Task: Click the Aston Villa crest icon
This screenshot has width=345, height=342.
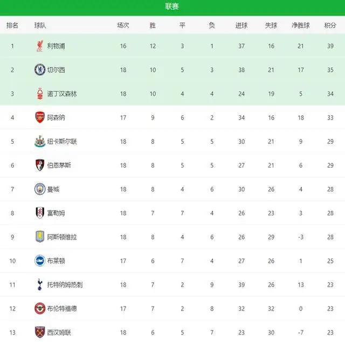Action: click(x=40, y=237)
